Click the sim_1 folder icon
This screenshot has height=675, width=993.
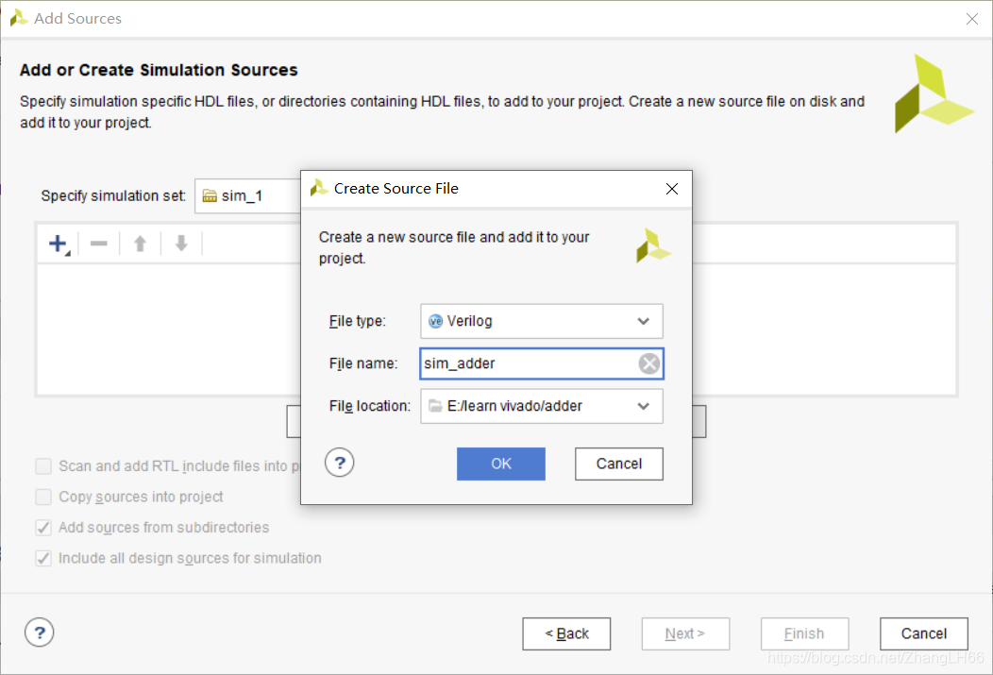[x=210, y=196]
